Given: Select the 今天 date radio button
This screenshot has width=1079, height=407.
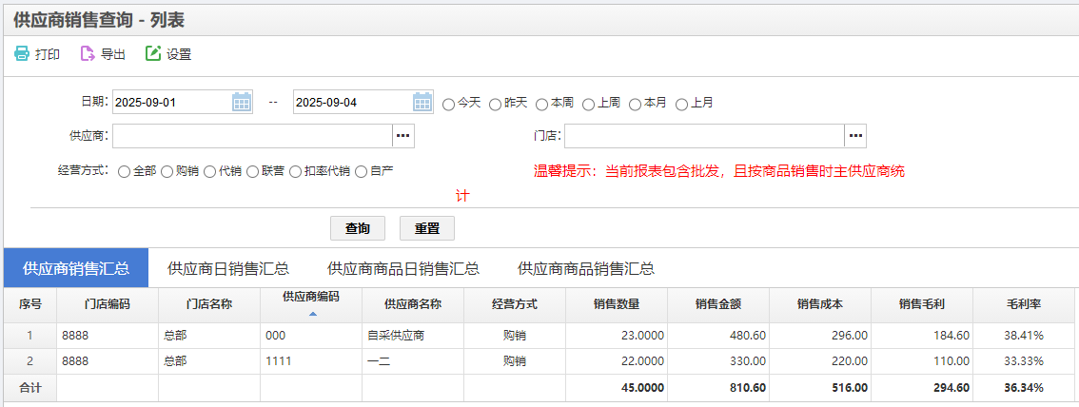Looking at the screenshot, I should point(449,104).
